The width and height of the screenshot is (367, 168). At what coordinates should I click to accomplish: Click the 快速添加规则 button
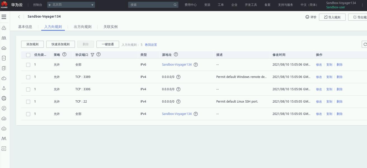pos(61,44)
